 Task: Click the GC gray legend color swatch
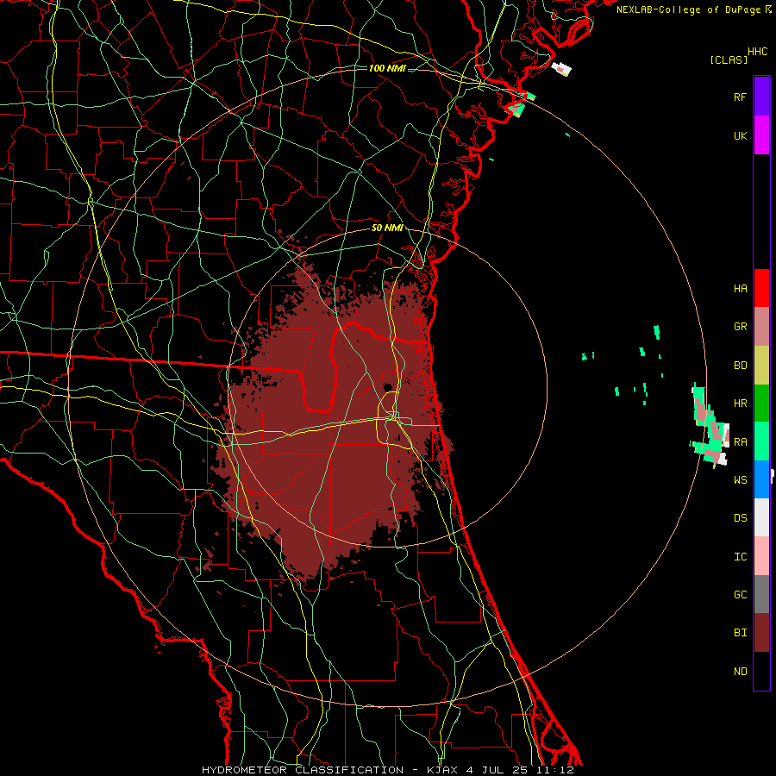[x=761, y=594]
